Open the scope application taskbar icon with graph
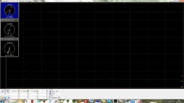The width and height of the screenshot is (184, 103). (x=116, y=101)
